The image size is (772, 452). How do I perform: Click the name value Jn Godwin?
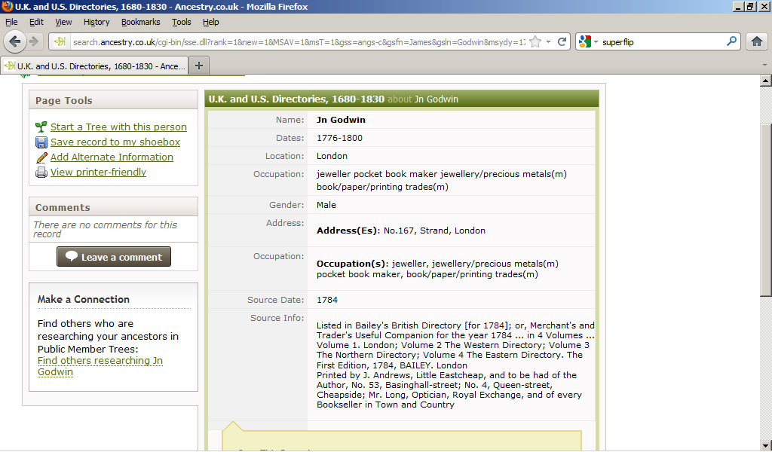(x=341, y=120)
